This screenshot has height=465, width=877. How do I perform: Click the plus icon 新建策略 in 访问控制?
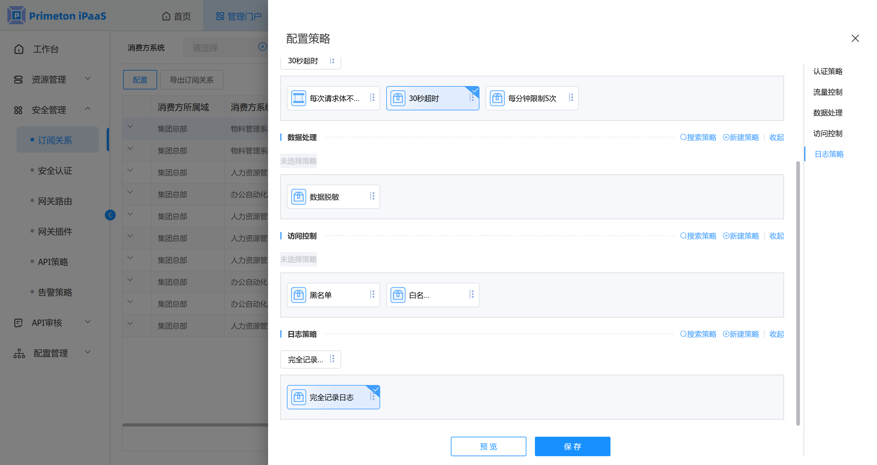(726, 236)
